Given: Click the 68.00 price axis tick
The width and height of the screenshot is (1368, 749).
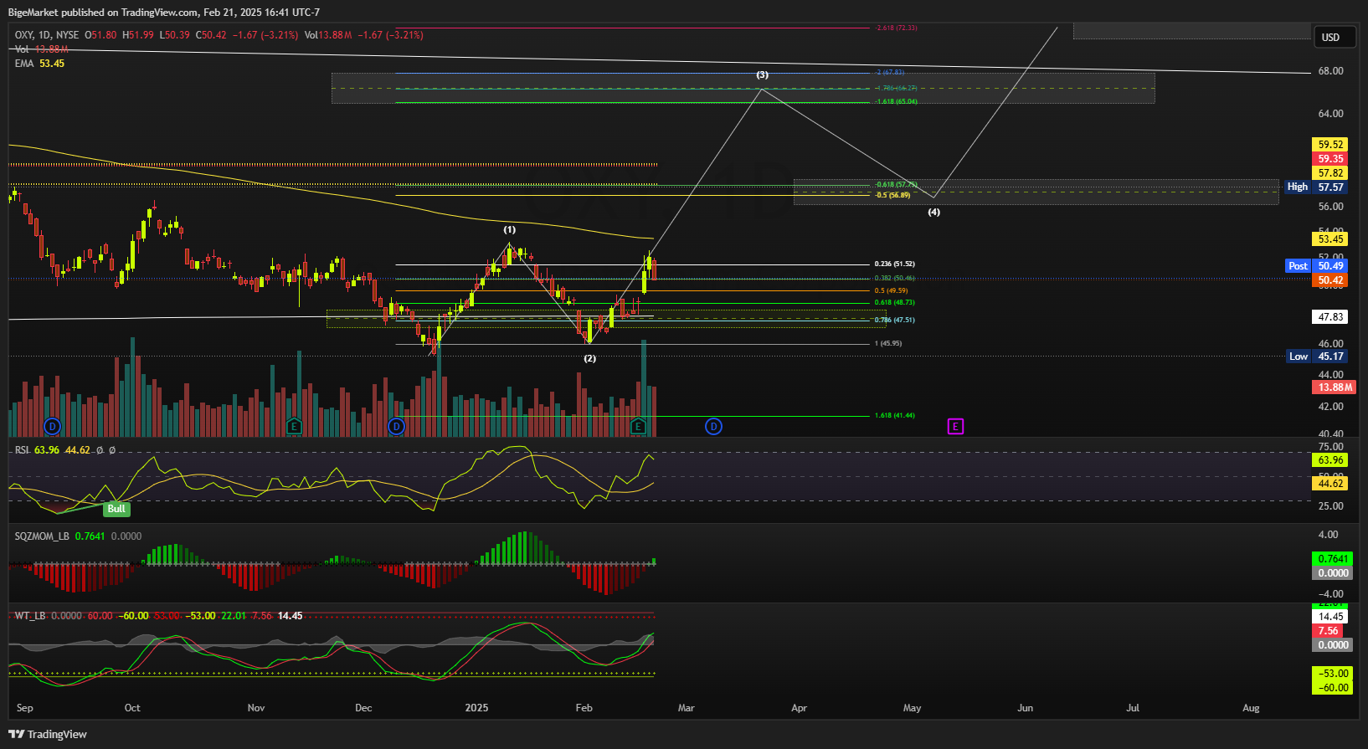Looking at the screenshot, I should (1330, 71).
